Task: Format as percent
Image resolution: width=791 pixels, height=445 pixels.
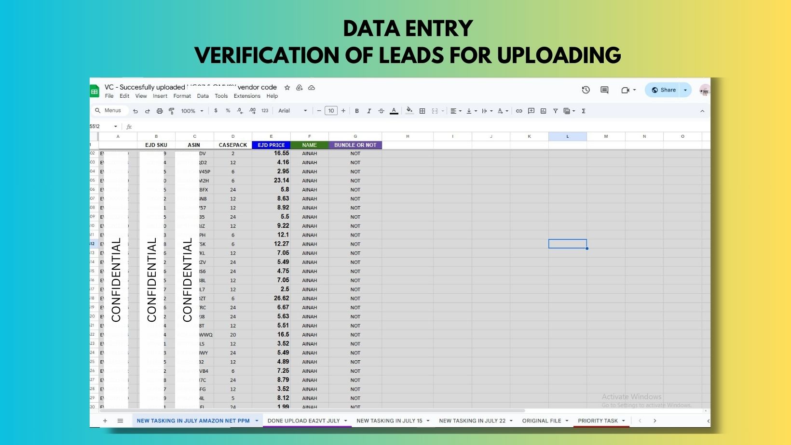Action: pos(228,111)
